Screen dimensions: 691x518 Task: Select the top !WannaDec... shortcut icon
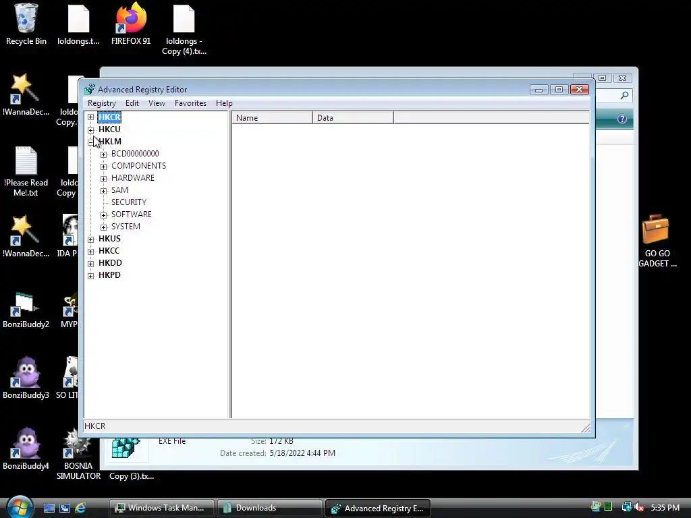click(x=26, y=94)
